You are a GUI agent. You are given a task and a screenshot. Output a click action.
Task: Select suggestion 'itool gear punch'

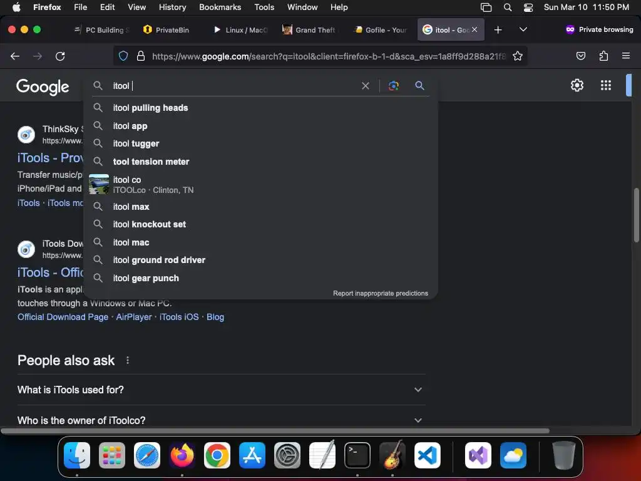click(x=260, y=278)
